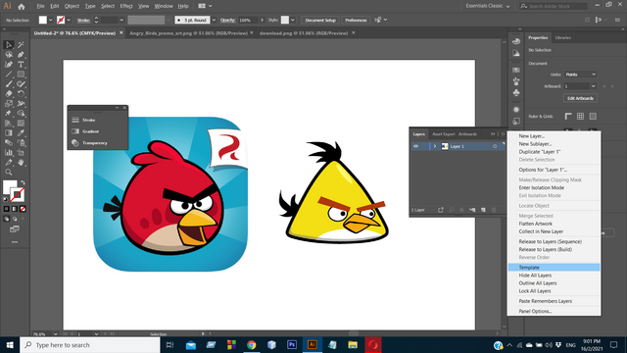Viewport: 627px width, 353px height.
Task: Set the toolbar color mode to solid Color
Action: point(7,209)
